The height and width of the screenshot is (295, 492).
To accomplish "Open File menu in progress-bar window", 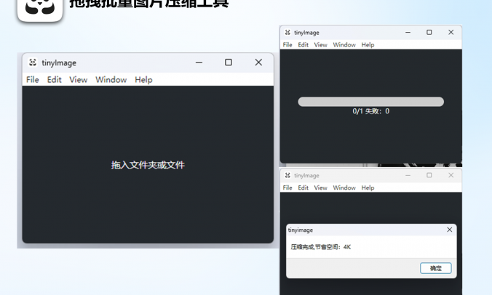I will tap(287, 45).
